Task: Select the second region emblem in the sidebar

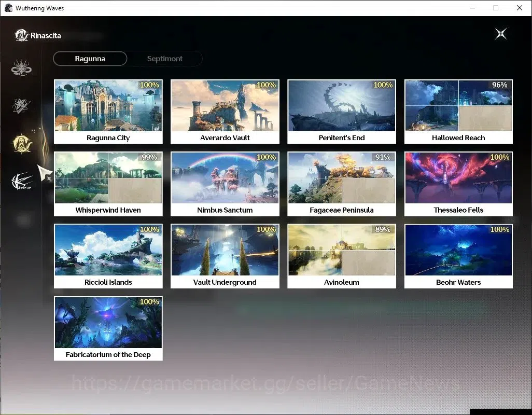Action: coord(21,105)
